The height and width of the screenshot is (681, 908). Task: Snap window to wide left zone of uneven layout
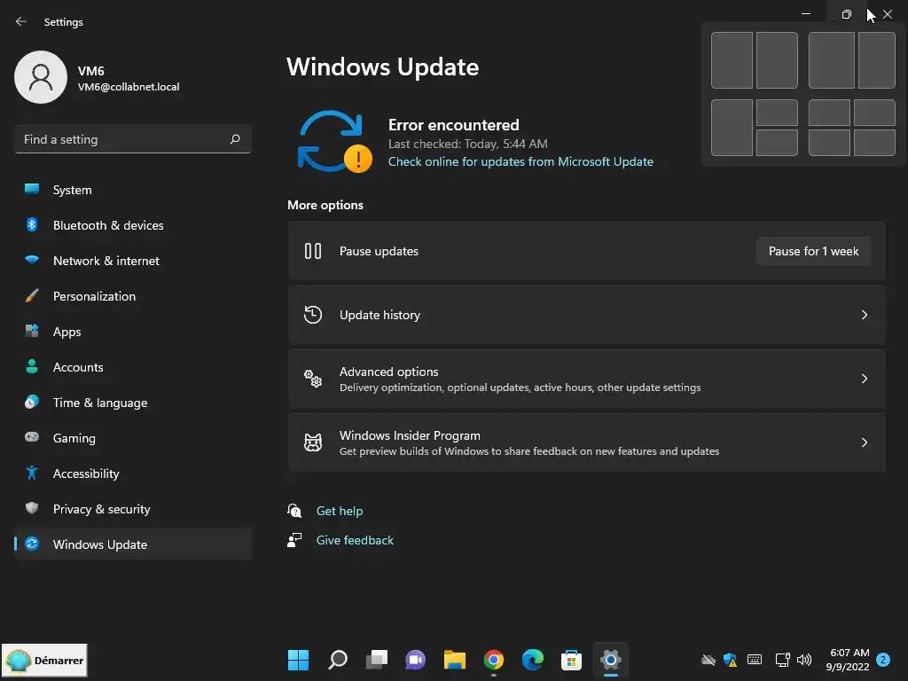pos(832,60)
